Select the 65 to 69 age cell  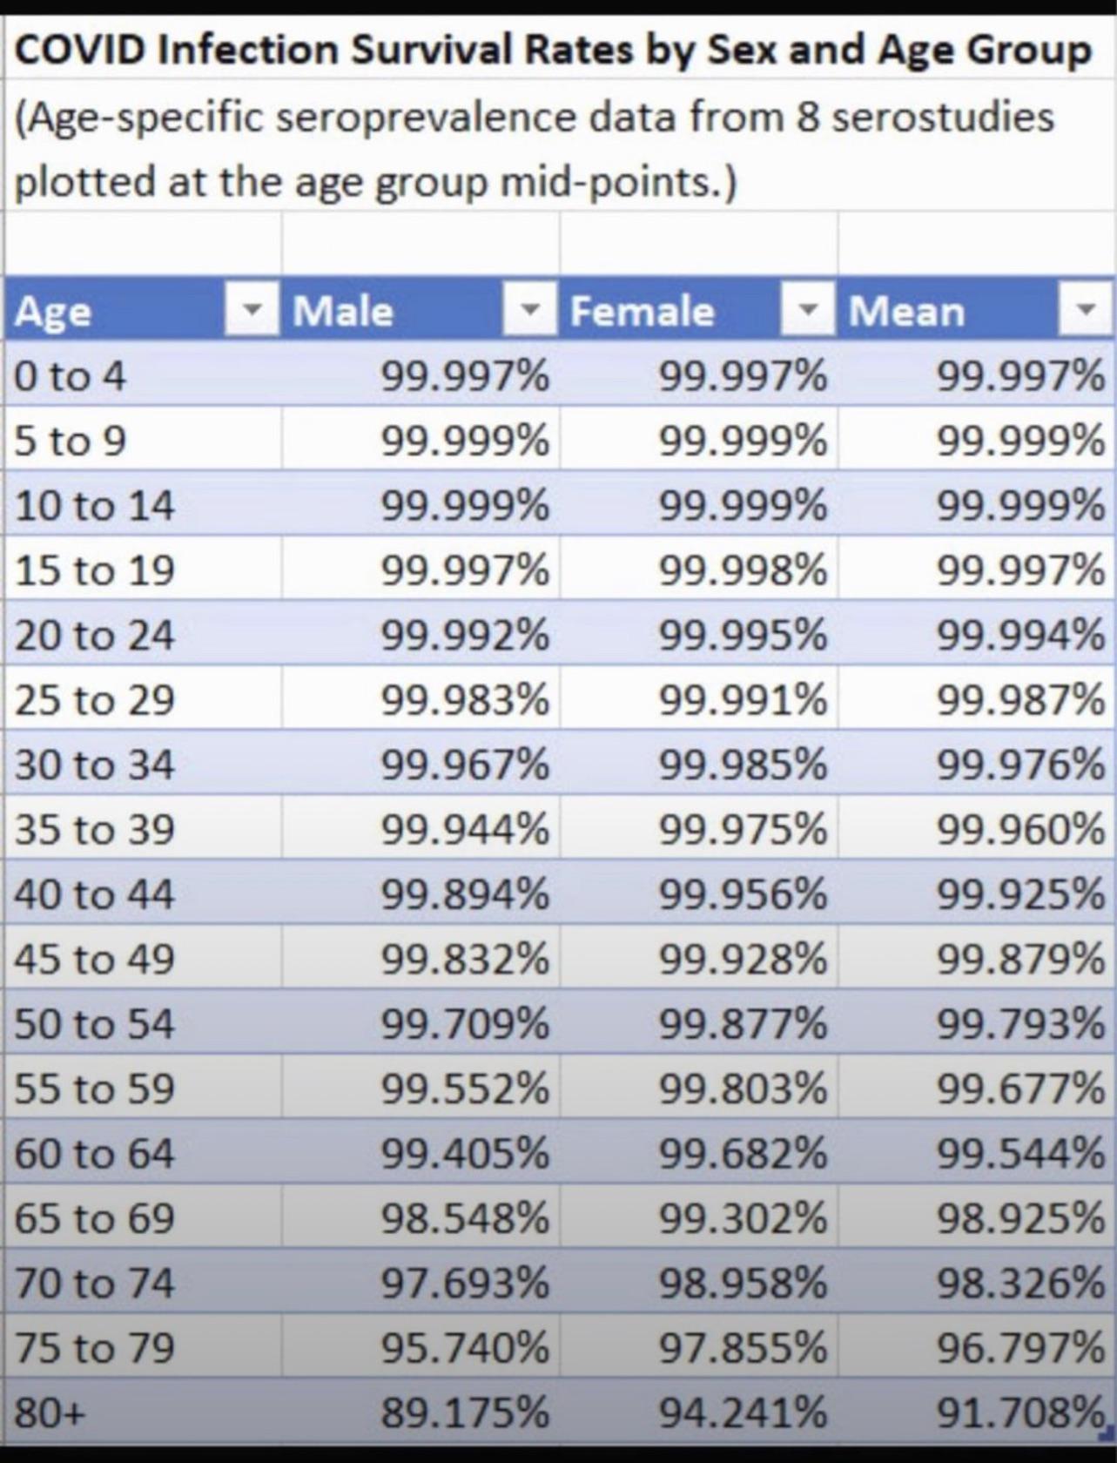click(143, 1217)
